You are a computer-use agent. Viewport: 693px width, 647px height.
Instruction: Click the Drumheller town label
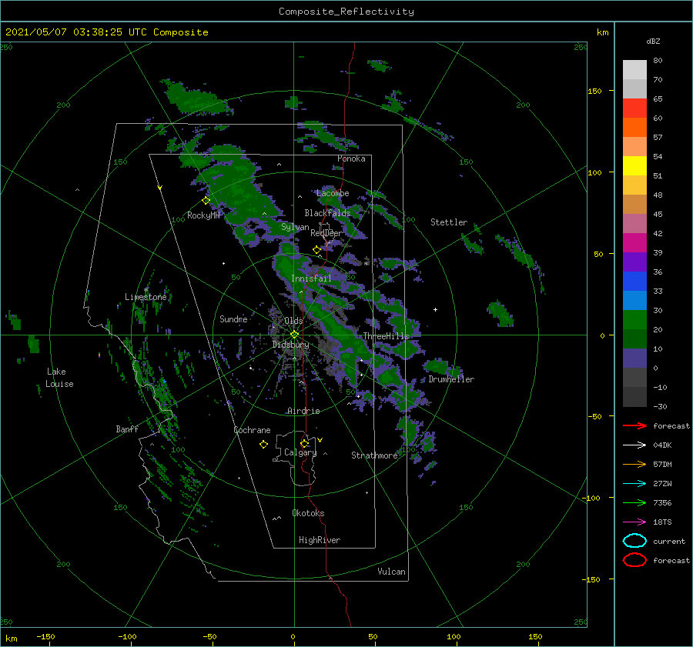[451, 379]
